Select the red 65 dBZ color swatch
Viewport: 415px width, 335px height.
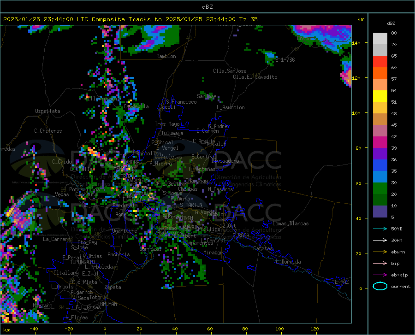[380, 62]
